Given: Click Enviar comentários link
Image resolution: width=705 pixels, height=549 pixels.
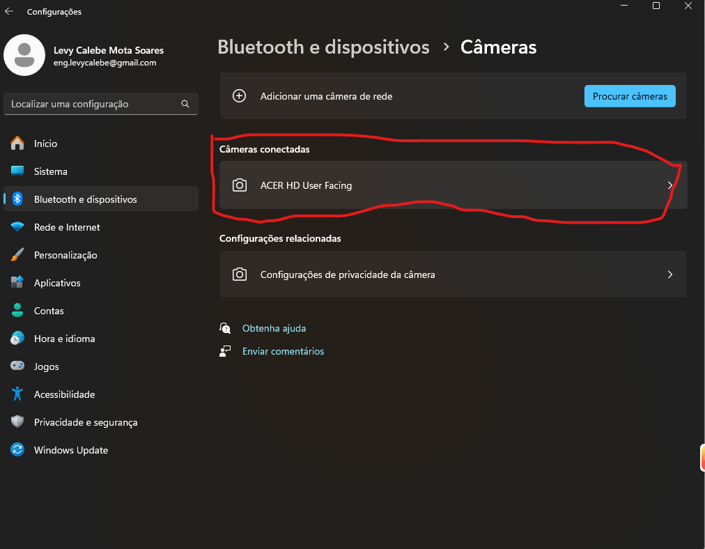Looking at the screenshot, I should [x=283, y=351].
